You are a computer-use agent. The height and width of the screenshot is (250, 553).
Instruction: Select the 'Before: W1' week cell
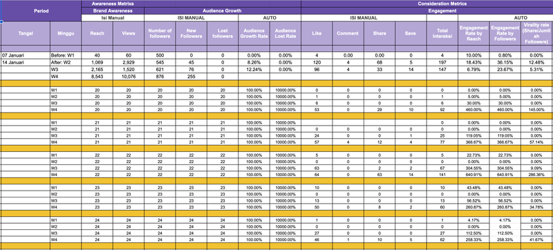coord(66,55)
